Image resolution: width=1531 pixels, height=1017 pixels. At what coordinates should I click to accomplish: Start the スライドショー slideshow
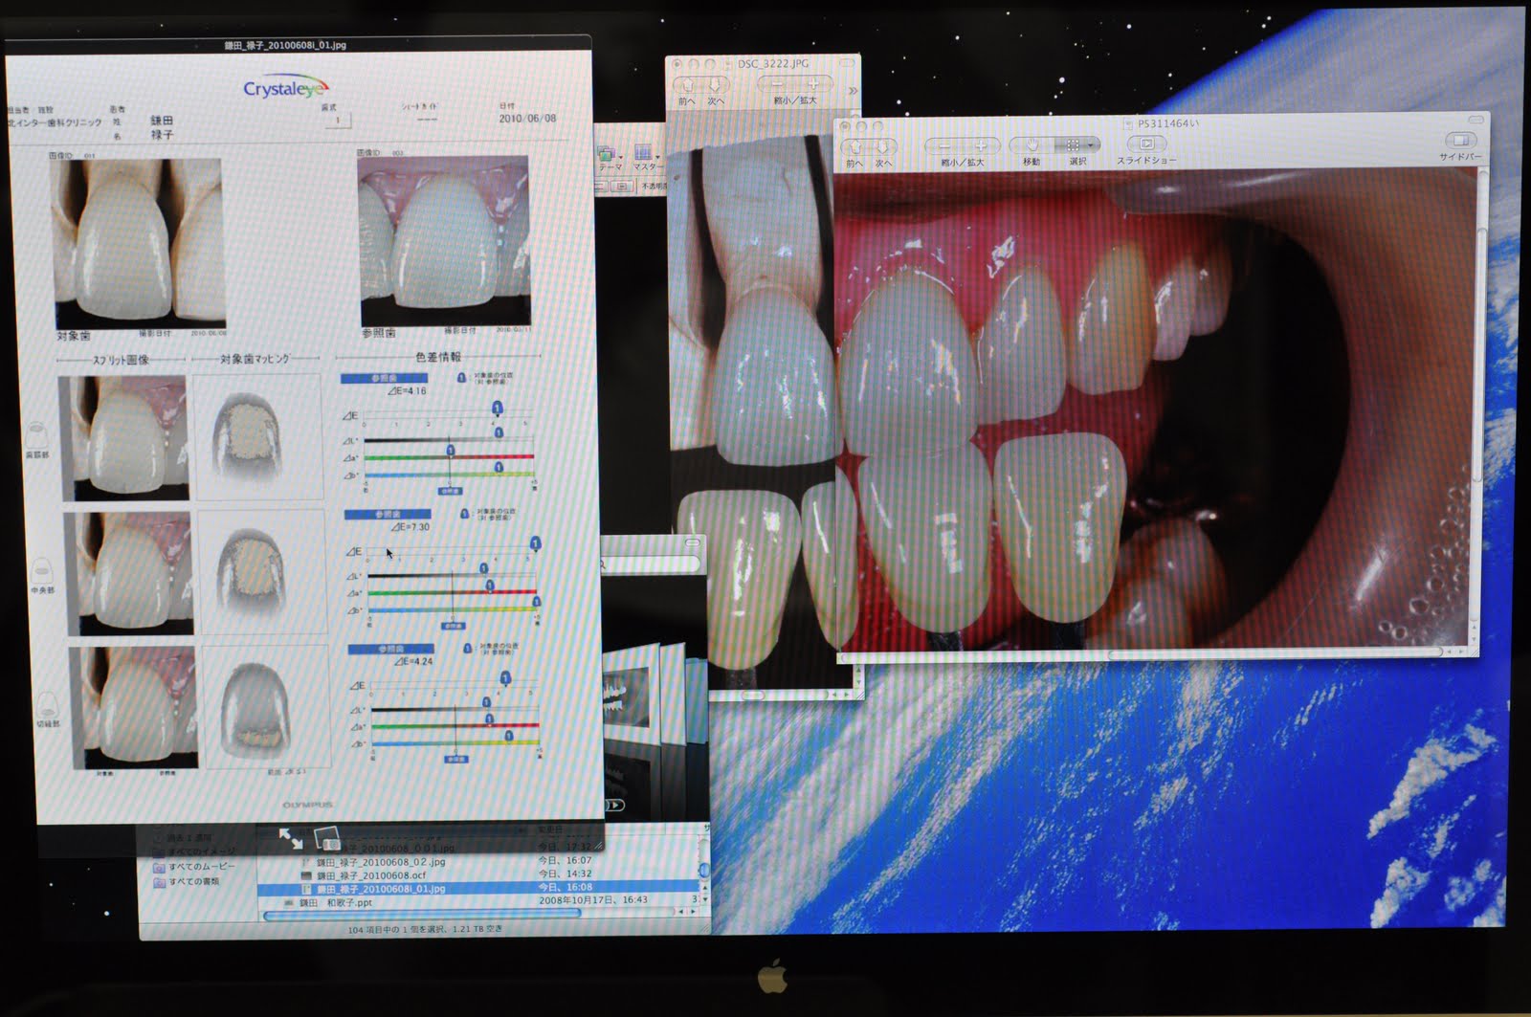[x=1146, y=144]
